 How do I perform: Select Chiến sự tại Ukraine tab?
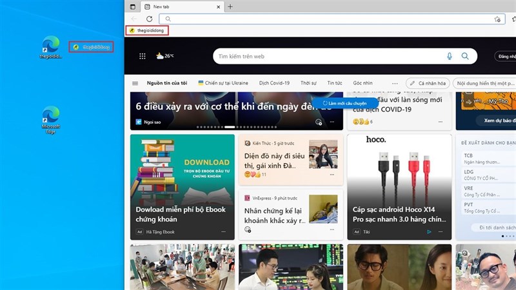(223, 83)
